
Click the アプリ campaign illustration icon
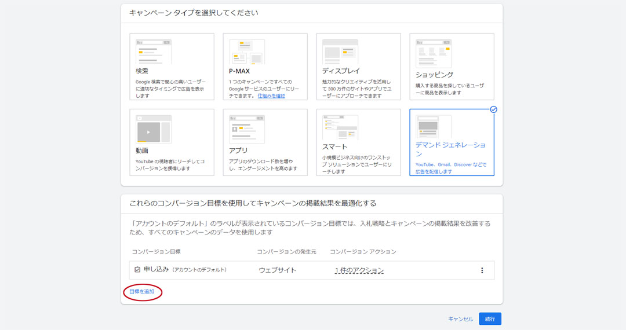[247, 129]
